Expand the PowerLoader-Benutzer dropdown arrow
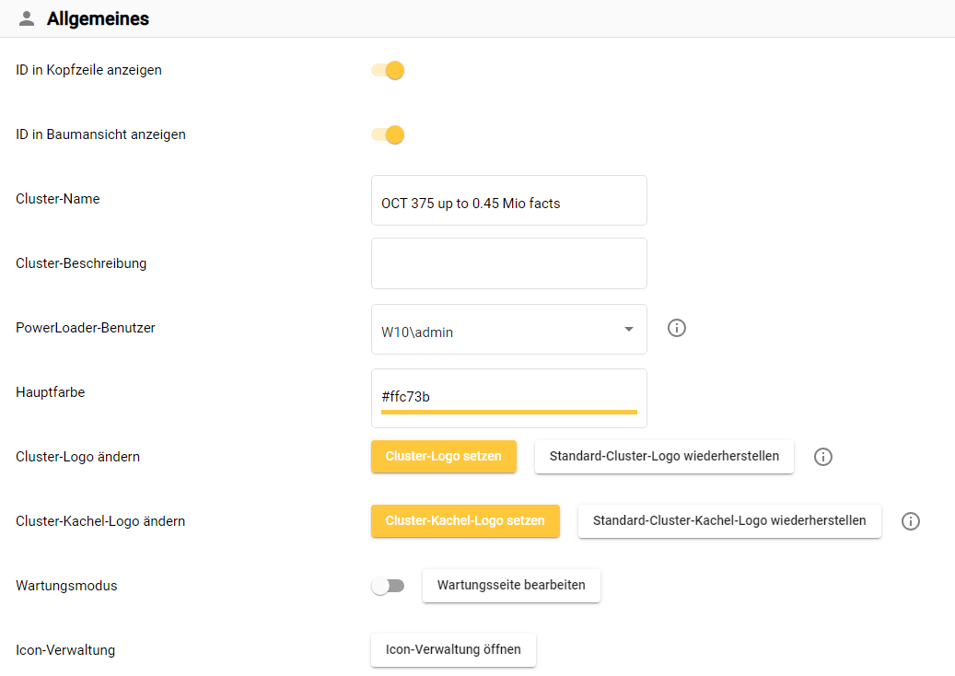Viewport: 955px width, 676px height. click(628, 330)
